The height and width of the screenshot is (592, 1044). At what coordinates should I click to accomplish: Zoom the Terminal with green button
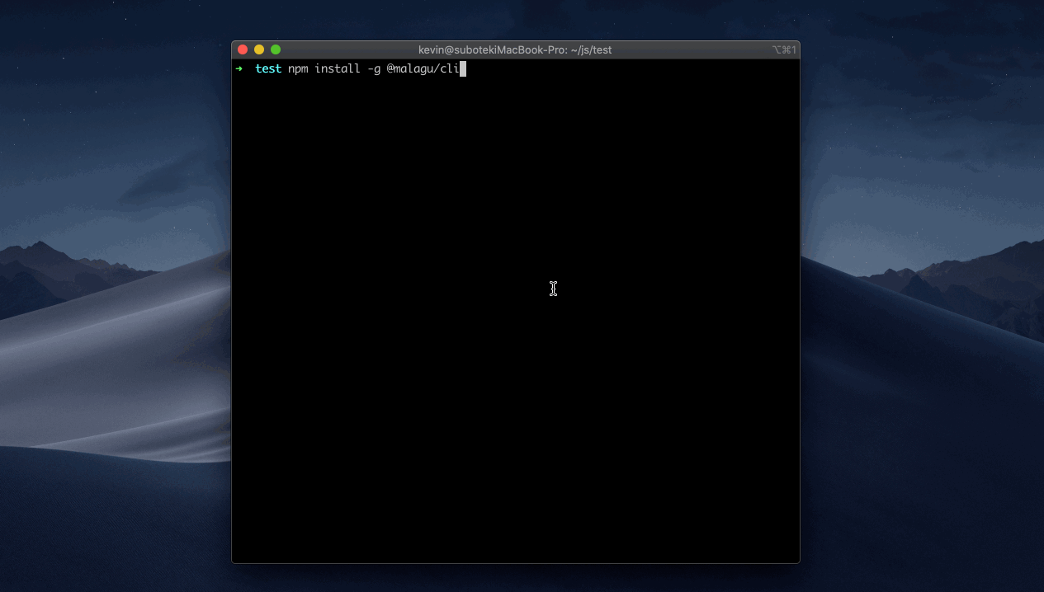pyautogui.click(x=276, y=49)
